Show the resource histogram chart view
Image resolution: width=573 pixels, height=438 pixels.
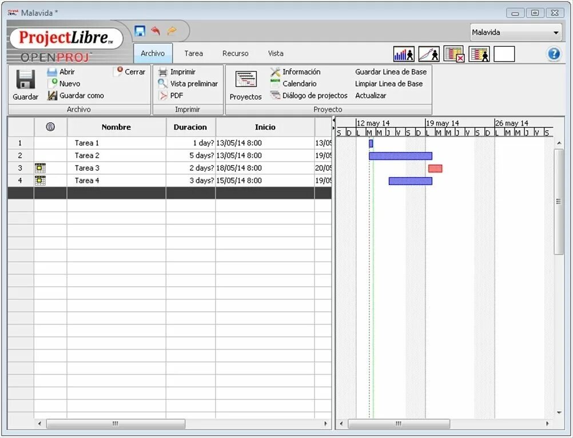click(404, 54)
